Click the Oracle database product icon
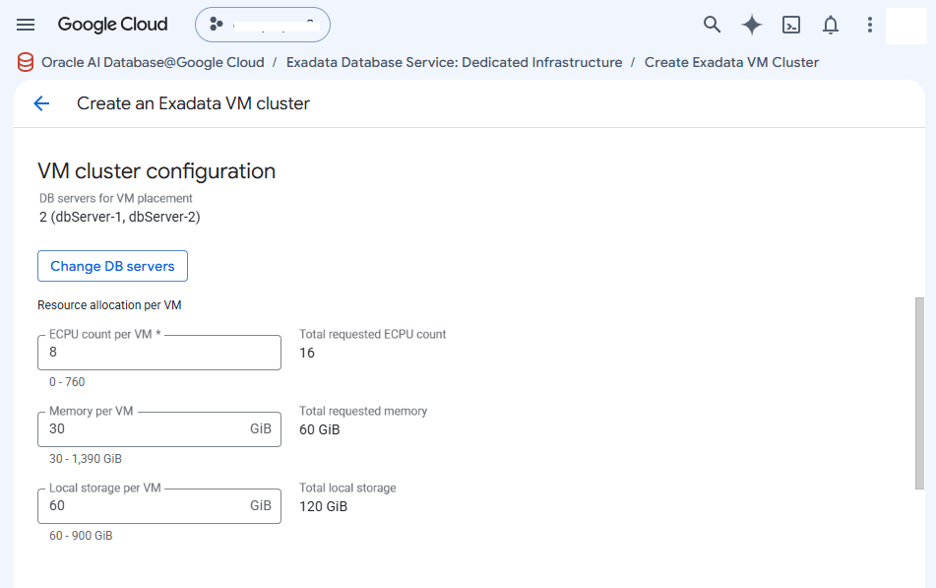936x588 pixels. pyautogui.click(x=26, y=62)
